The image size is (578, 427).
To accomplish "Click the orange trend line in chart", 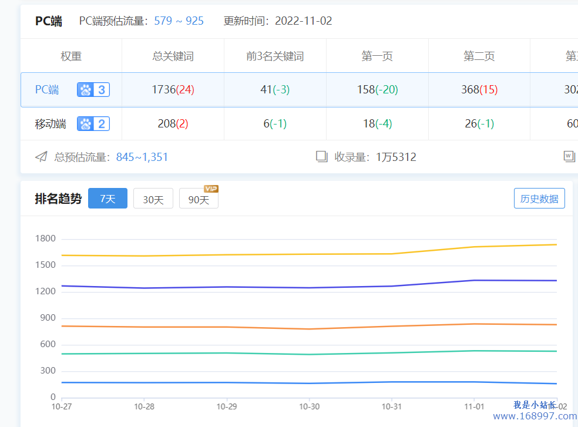I will (x=309, y=328).
